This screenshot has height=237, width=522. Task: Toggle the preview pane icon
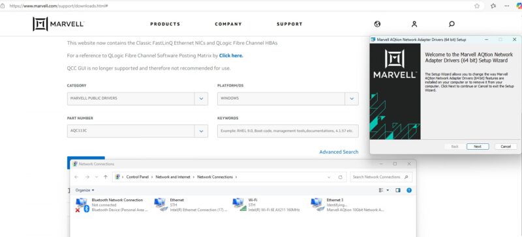(397, 190)
